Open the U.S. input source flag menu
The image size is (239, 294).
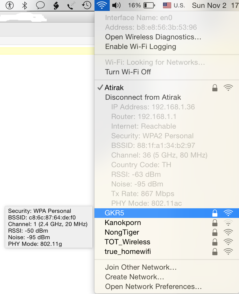[x=174, y=5]
